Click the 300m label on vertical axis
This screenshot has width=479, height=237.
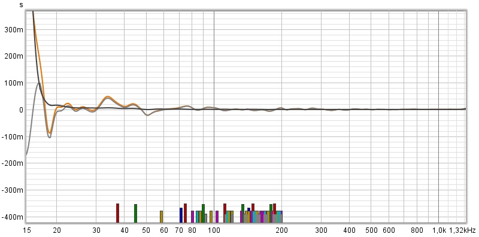point(14,30)
